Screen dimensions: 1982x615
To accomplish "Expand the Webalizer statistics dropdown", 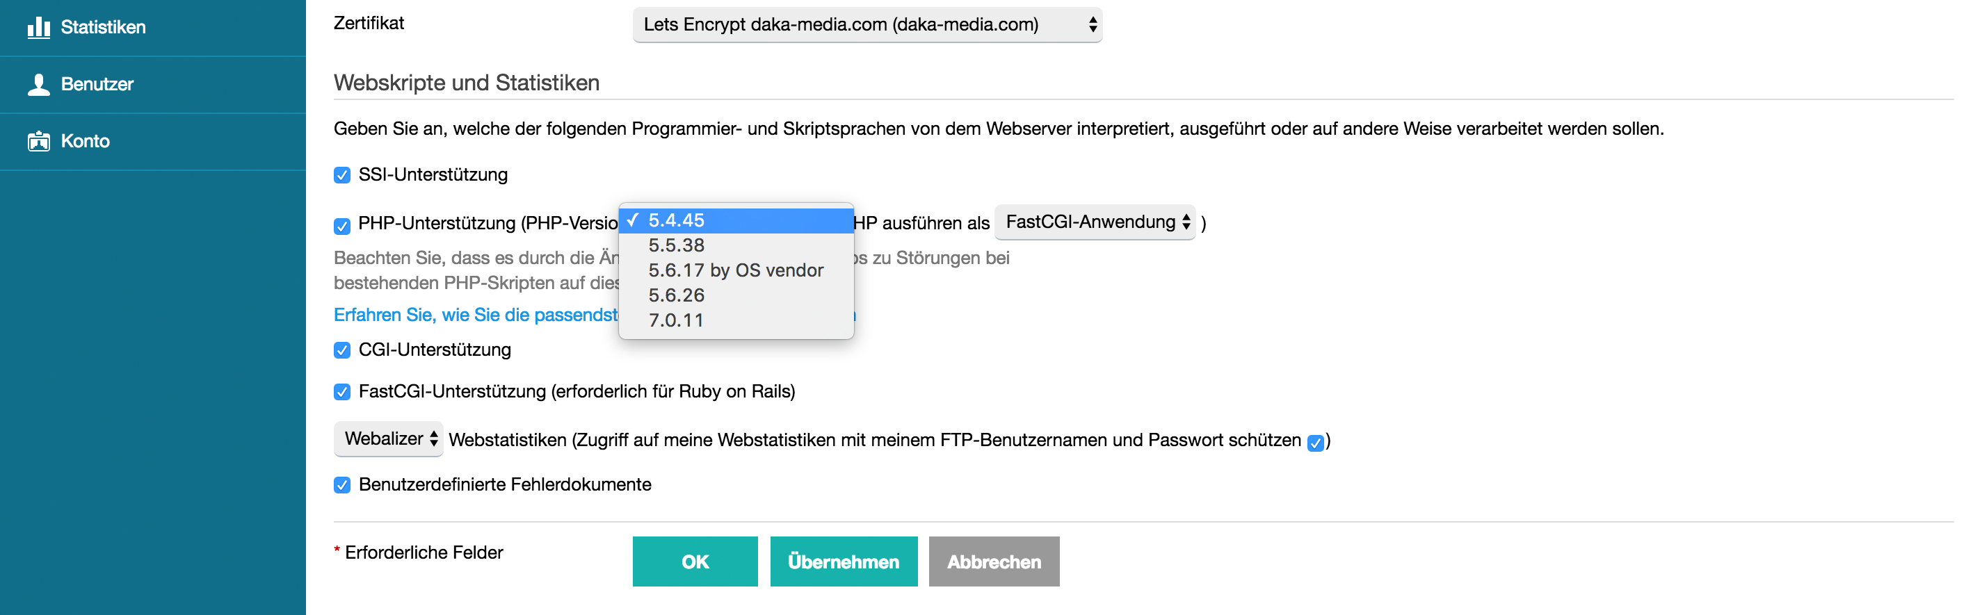I will pyautogui.click(x=389, y=439).
